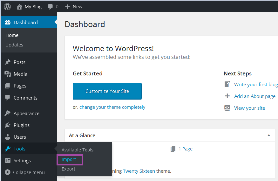Open View your site link
Screen dimensions: 278x181
[250, 108]
